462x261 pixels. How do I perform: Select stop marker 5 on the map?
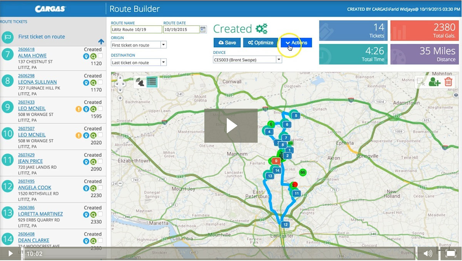(295, 115)
